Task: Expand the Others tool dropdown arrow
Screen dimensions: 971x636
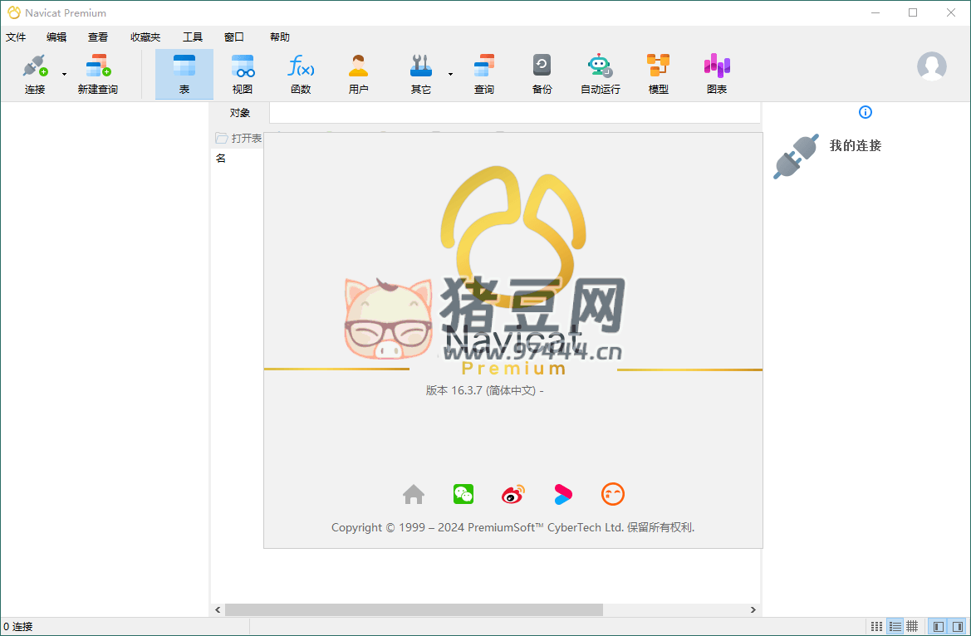Action: (450, 75)
